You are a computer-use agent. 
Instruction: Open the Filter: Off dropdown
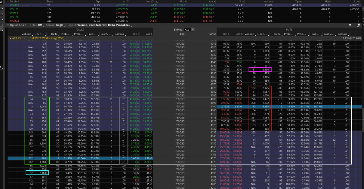(x=37, y=25)
